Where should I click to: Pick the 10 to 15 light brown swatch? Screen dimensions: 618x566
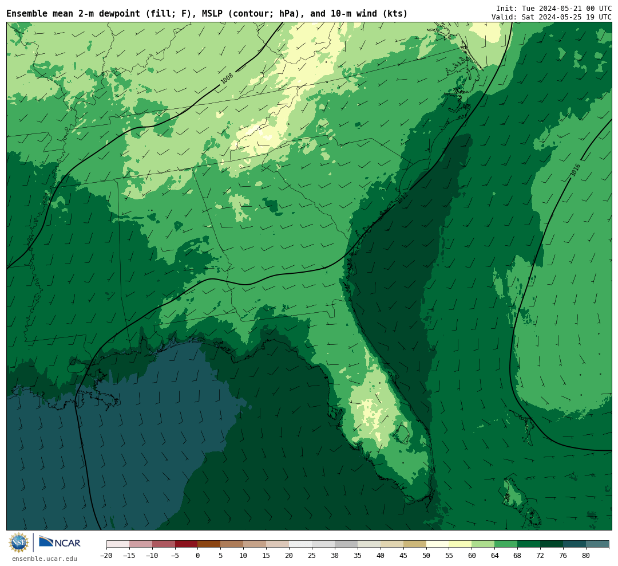[x=255, y=544]
